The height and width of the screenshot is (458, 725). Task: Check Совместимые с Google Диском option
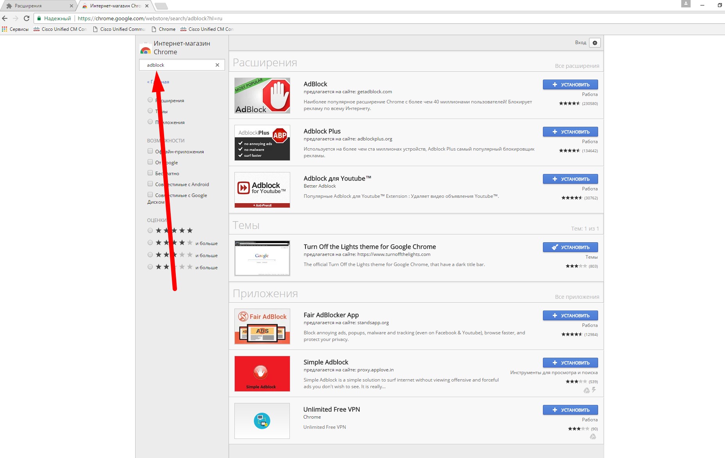click(x=150, y=195)
